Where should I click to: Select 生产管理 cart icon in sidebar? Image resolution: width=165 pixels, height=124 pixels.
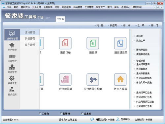12,45
